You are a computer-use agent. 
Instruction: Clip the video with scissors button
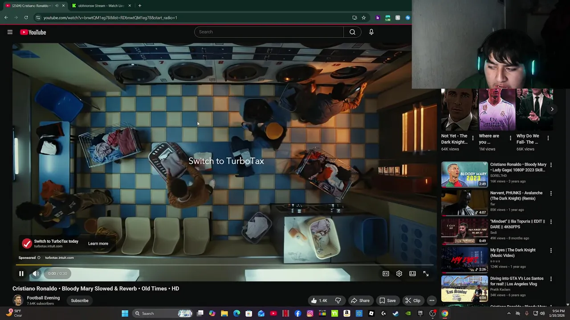pyautogui.click(x=413, y=300)
